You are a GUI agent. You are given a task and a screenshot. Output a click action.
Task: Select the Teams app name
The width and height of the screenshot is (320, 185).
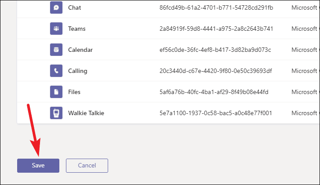[x=77, y=29]
